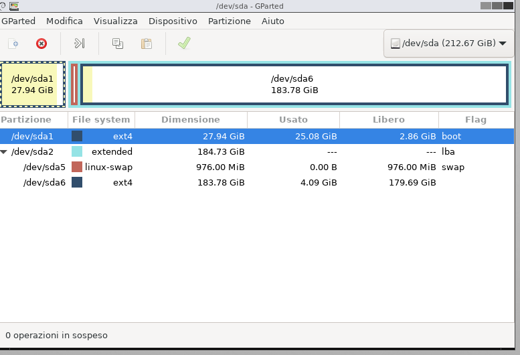Click the File system column header
The height and width of the screenshot is (355, 520).
pos(101,120)
